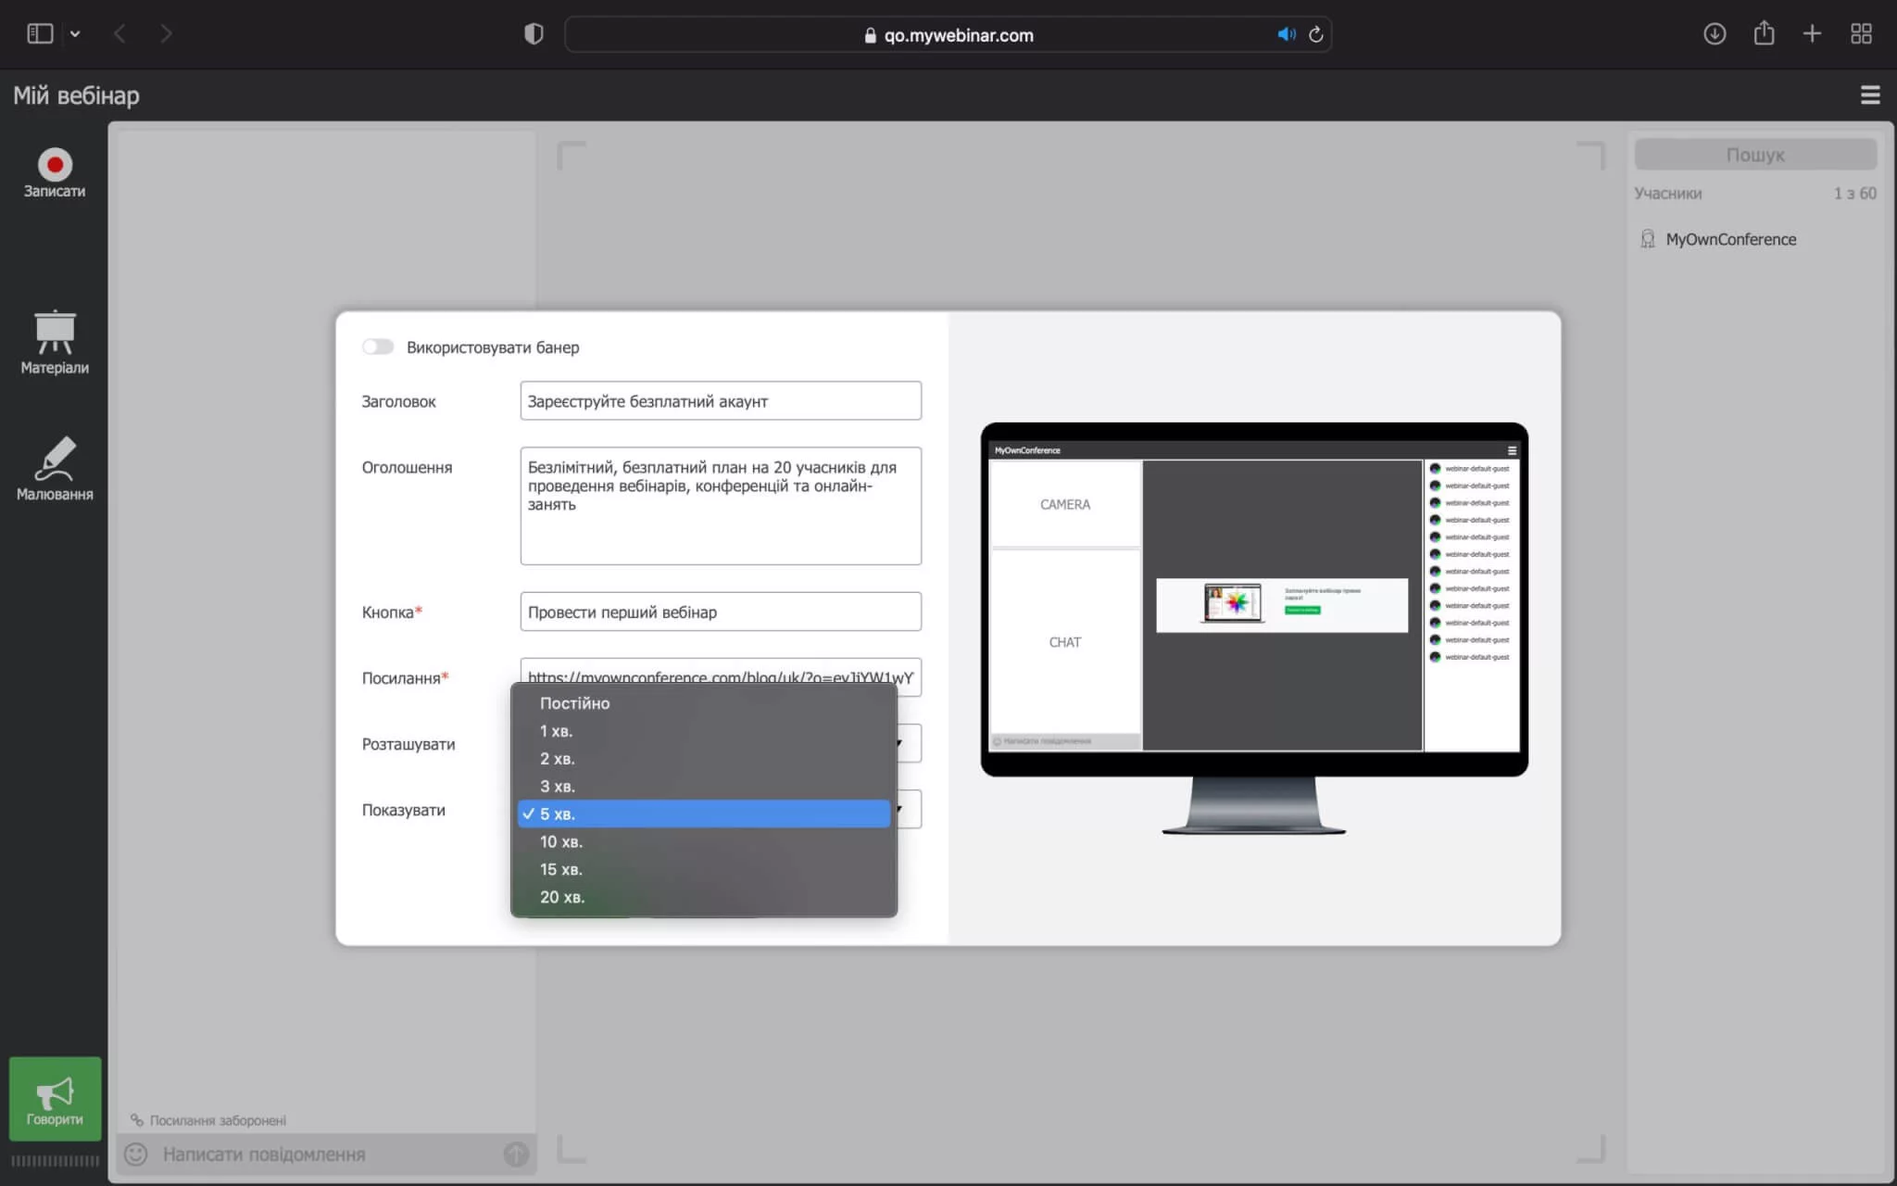Click the Заголовок text field
Viewport: 1897px width, 1186px height.
click(721, 401)
